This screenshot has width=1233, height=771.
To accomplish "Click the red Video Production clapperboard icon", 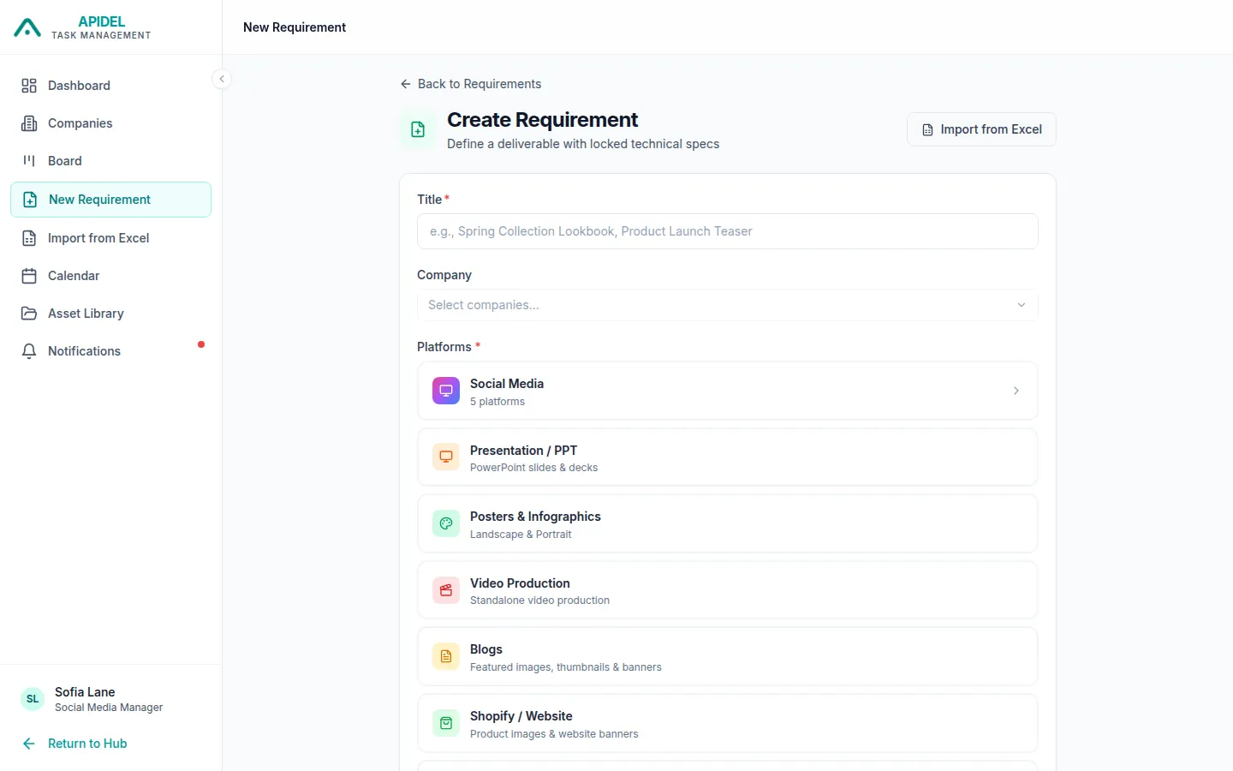I will point(446,590).
